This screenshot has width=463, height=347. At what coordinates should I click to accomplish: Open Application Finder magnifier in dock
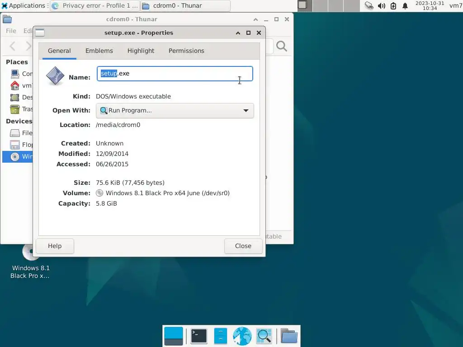point(264,336)
